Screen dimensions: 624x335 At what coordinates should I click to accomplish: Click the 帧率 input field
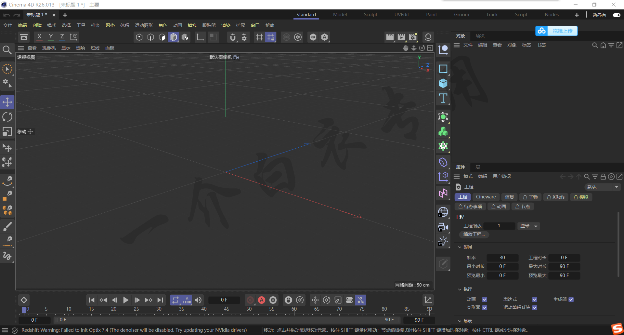pos(502,258)
